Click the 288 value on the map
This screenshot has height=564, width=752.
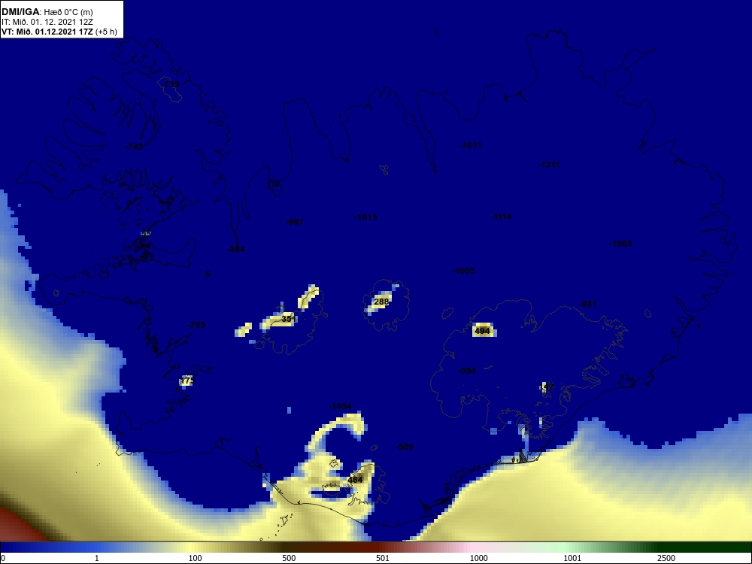tap(381, 302)
